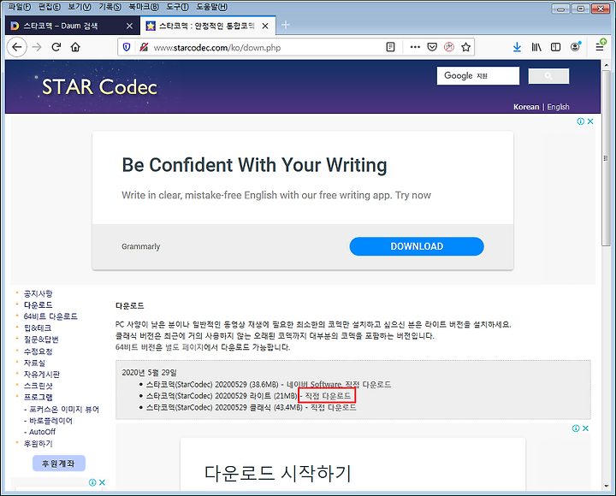The height and width of the screenshot is (496, 616).
Task: Open the library bookmarks icon
Action: point(536,48)
